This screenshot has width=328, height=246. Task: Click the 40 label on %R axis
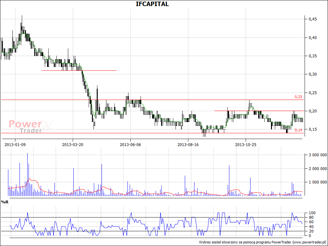[x=311, y=226]
